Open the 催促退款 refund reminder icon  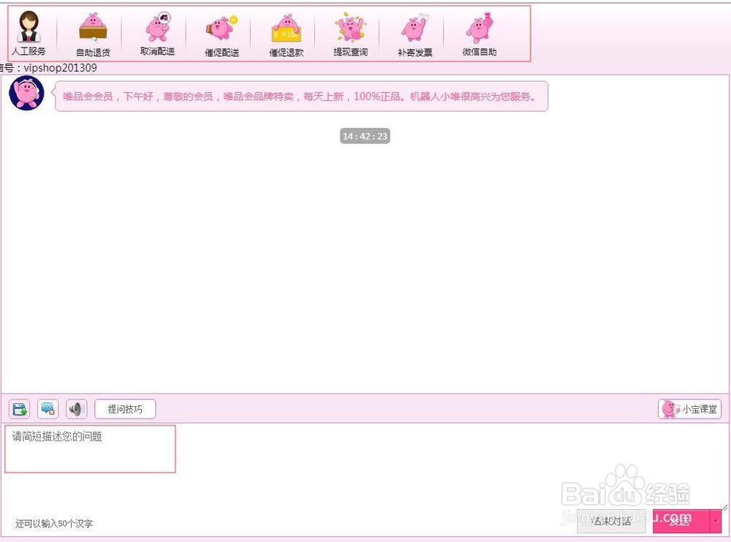click(287, 35)
